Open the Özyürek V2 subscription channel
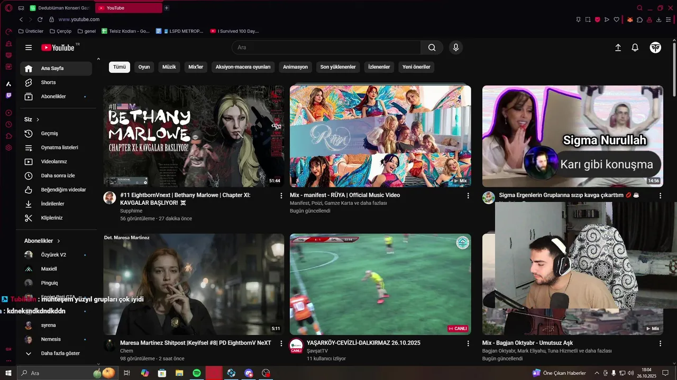 coord(56,255)
